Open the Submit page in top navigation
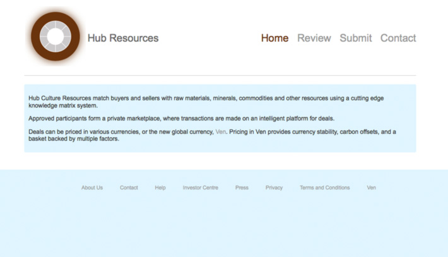Image resolution: width=448 pixels, height=257 pixels. (355, 38)
